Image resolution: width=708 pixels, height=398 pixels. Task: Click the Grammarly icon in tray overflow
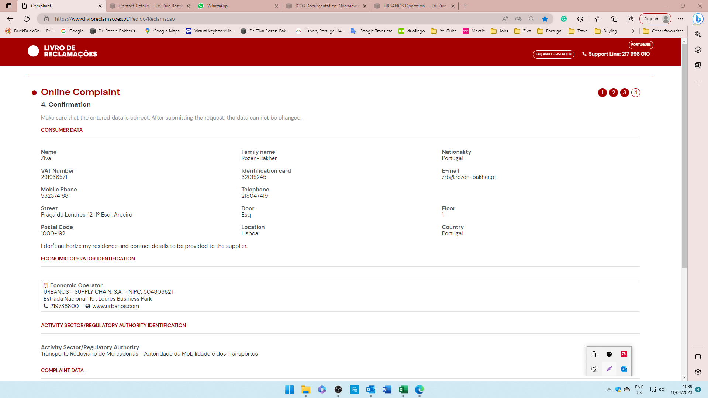coord(594,369)
